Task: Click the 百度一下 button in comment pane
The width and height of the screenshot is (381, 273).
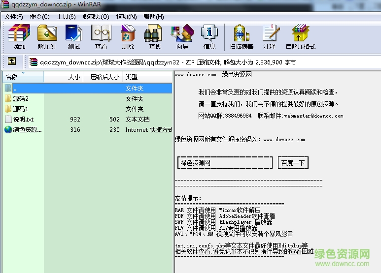Action: (293, 163)
